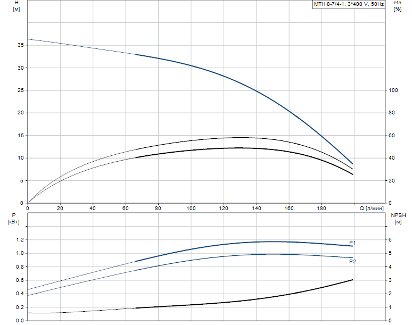Click the 0.8 value on P axis
This screenshot has width=412, height=325.
pos(20,266)
